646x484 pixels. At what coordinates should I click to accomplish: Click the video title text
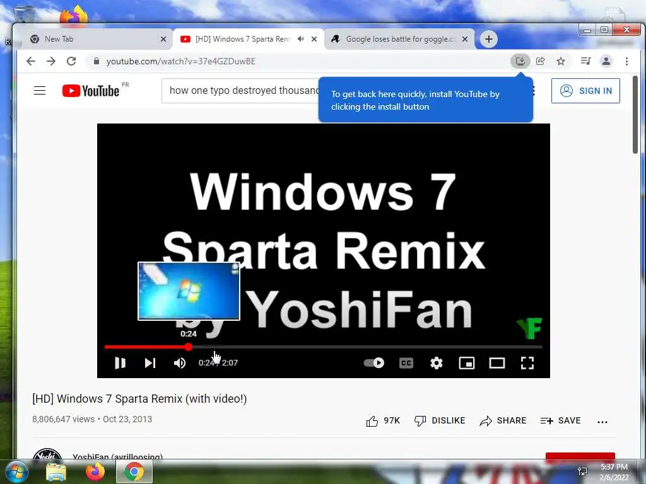click(139, 399)
